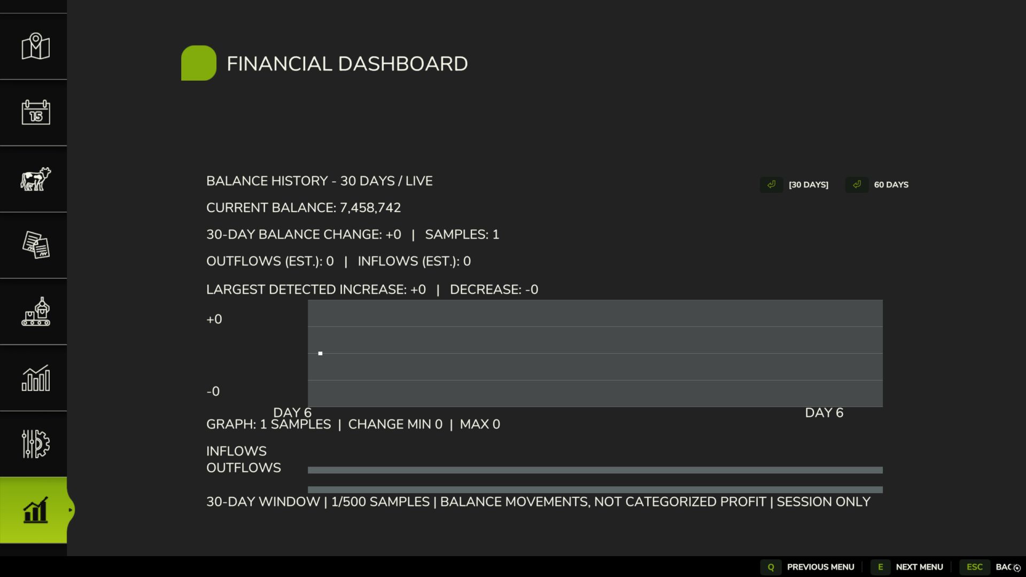Click the +0 graph axis label
The height and width of the screenshot is (577, 1026).
(x=214, y=319)
